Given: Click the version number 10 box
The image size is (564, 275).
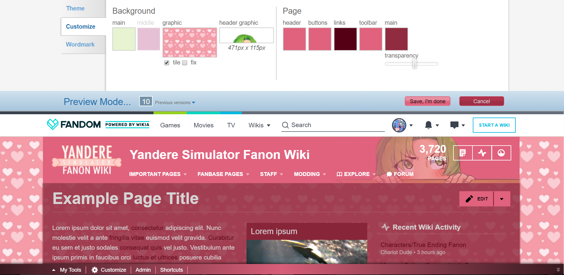Looking at the screenshot, I should coord(146,101).
